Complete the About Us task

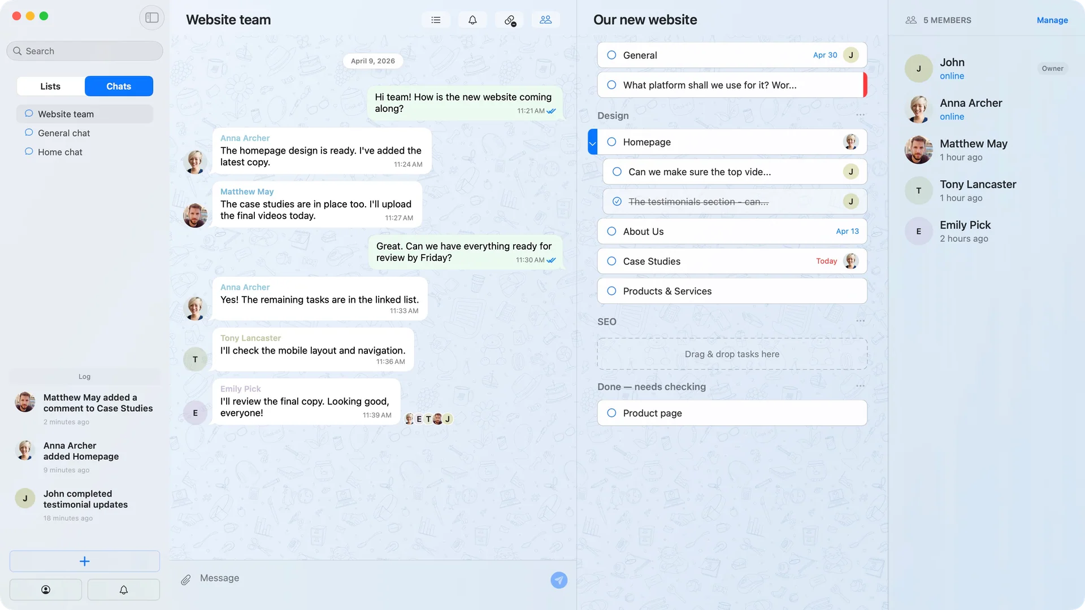611,231
